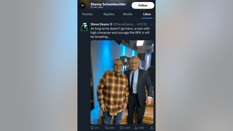Tap the back arrow icon
The height and width of the screenshot is (131, 233).
tap(83, 5)
